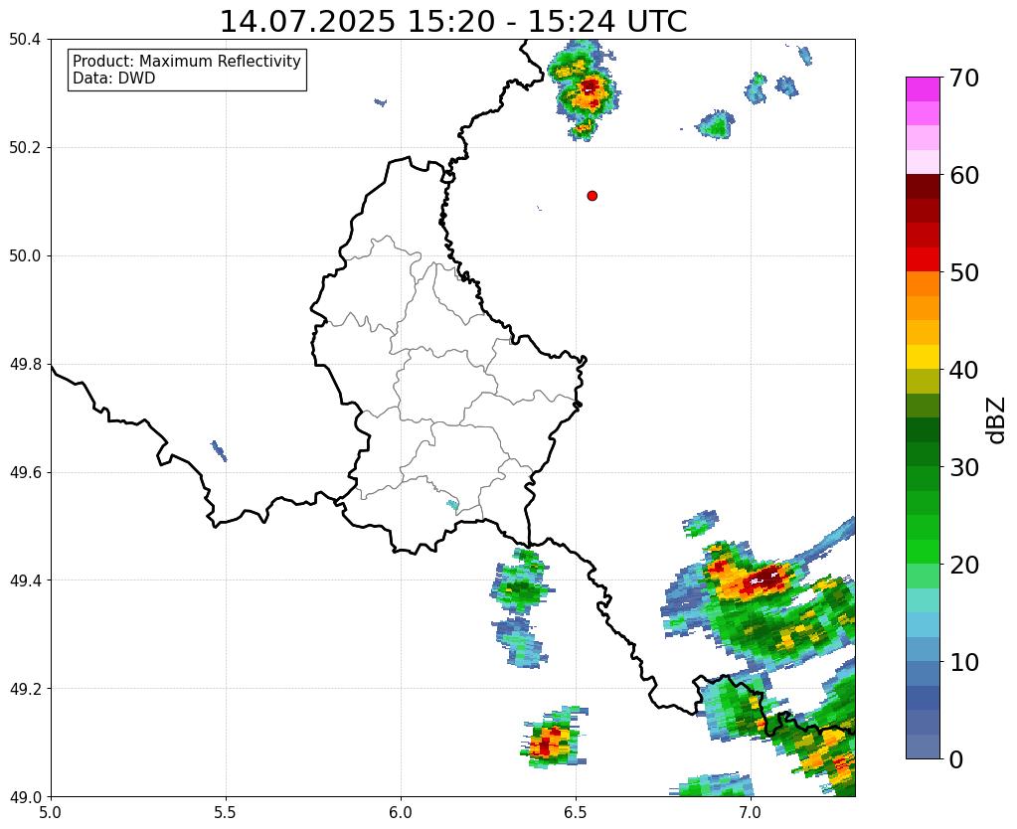Click the latitude tick label 49.2
The width and height of the screenshot is (1017, 829).
tap(25, 688)
